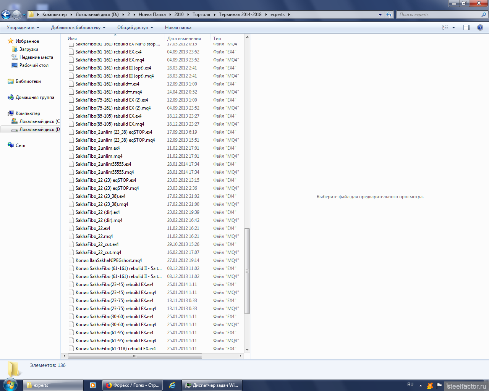
Task: Open Firefox Форекс window from taskbar
Action: click(133, 385)
